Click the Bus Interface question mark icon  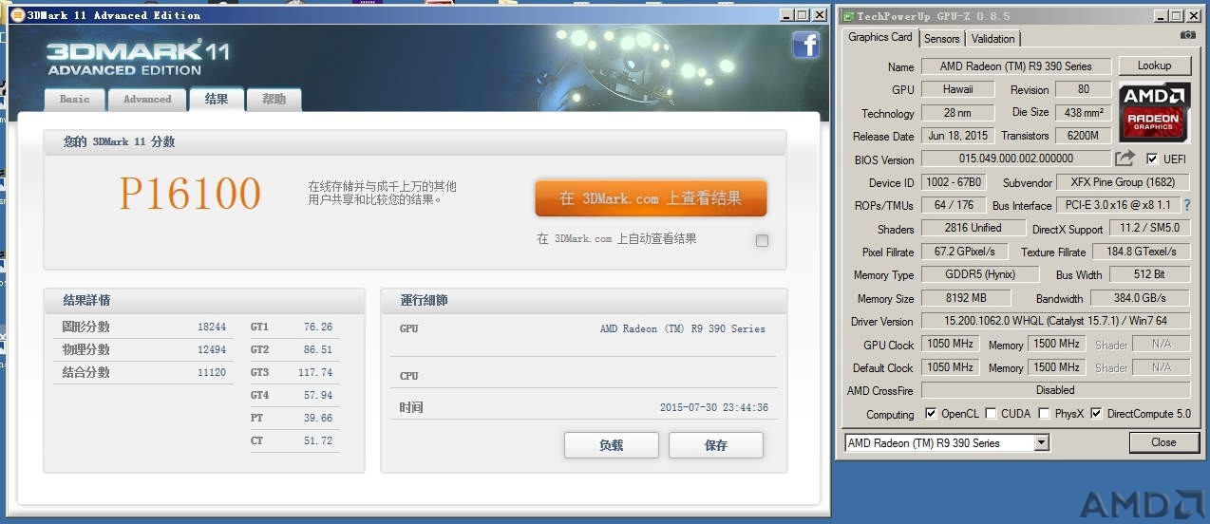point(1186,205)
